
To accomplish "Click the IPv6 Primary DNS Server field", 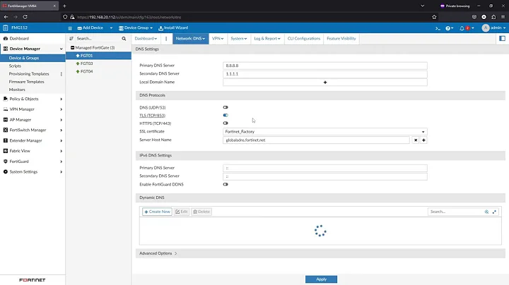I will point(325,168).
